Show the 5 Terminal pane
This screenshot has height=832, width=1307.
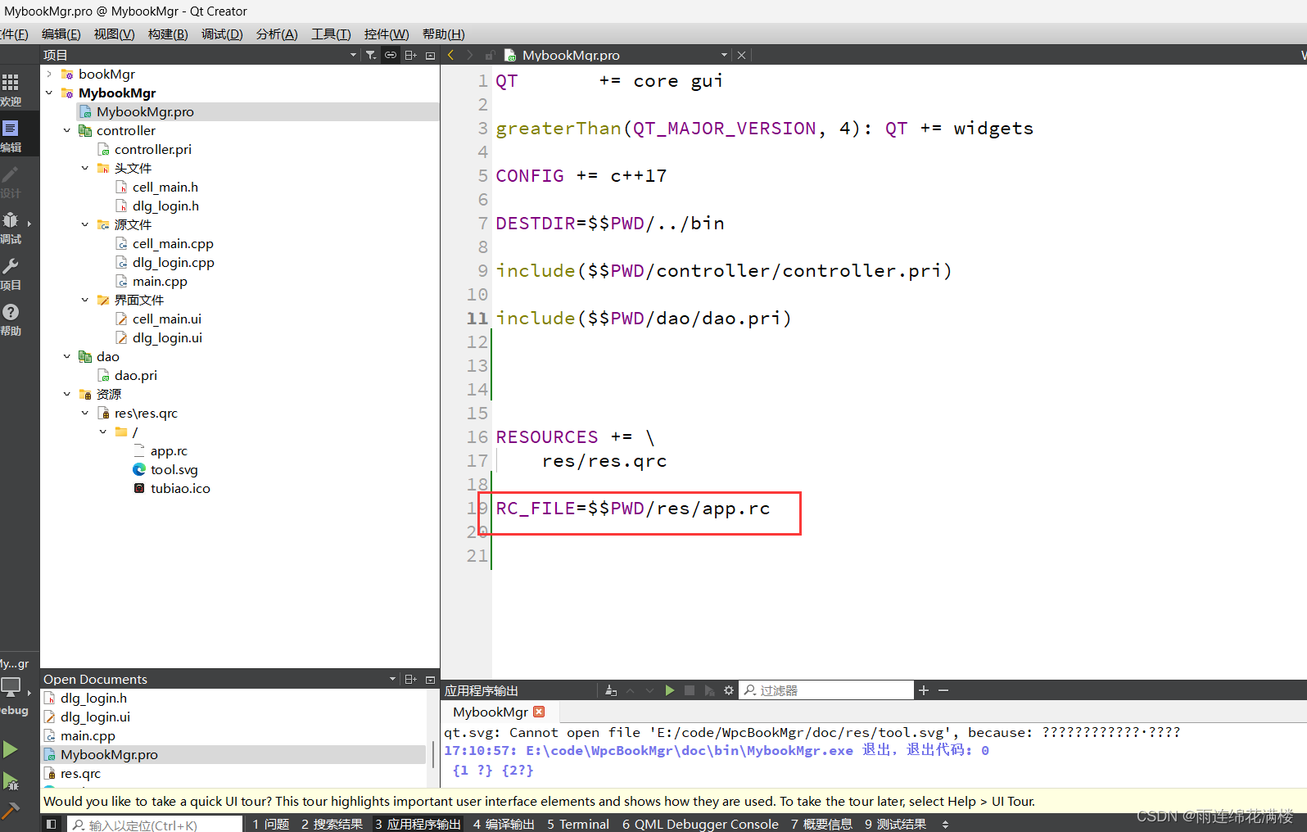[x=578, y=824]
